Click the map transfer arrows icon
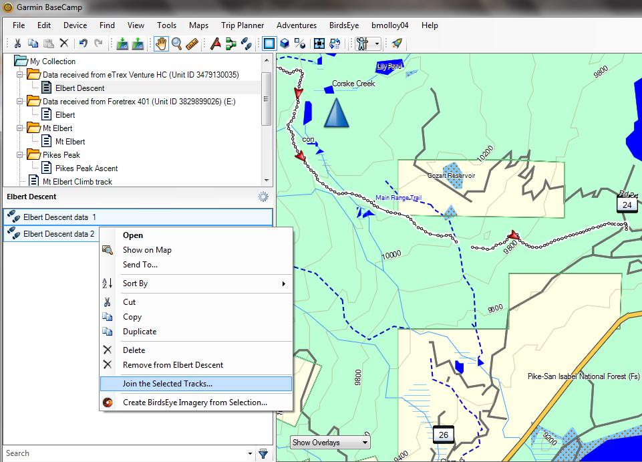 click(x=335, y=43)
